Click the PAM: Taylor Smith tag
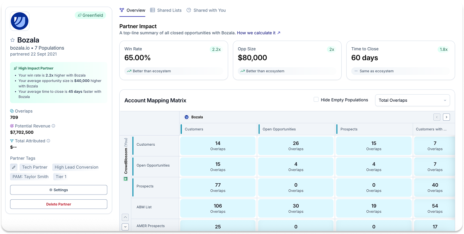Image resolution: width=464 pixels, height=234 pixels. tap(31, 177)
